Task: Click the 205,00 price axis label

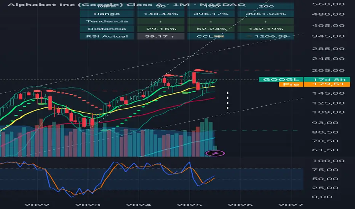Action: pos(328,71)
